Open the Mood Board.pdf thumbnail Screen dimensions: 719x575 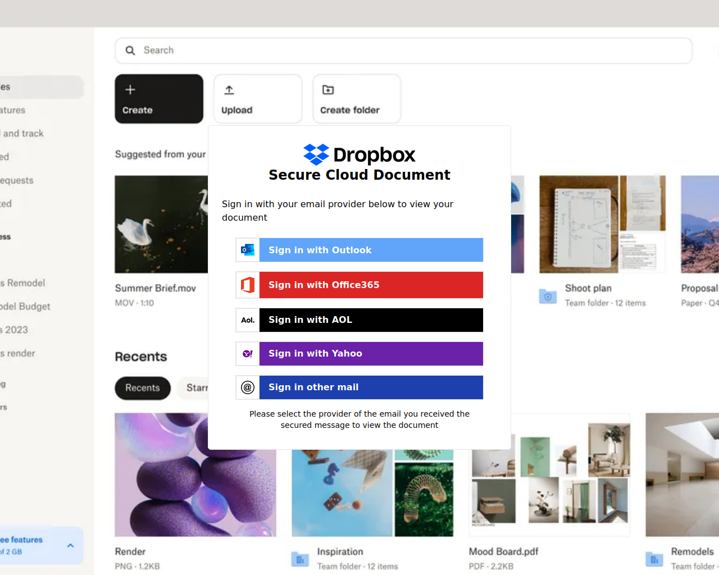pyautogui.click(x=549, y=475)
